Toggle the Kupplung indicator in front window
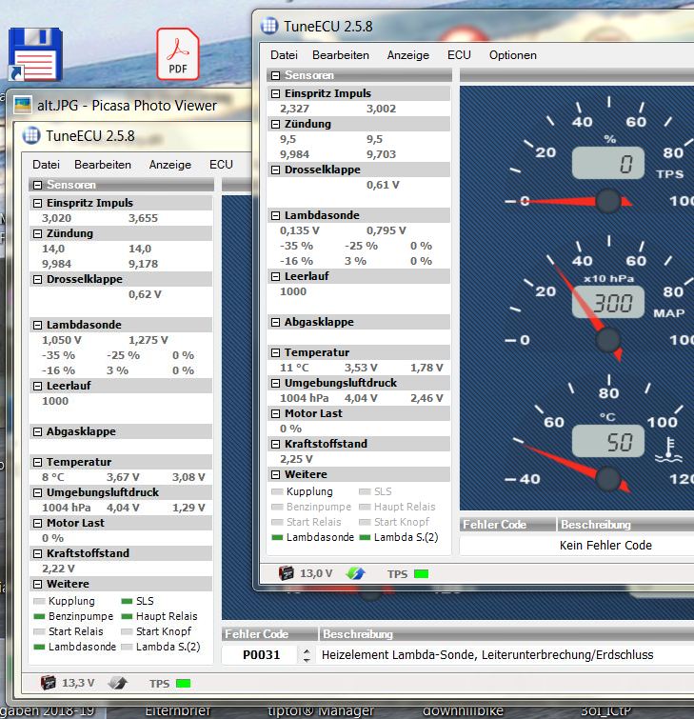694x719 pixels. (277, 491)
